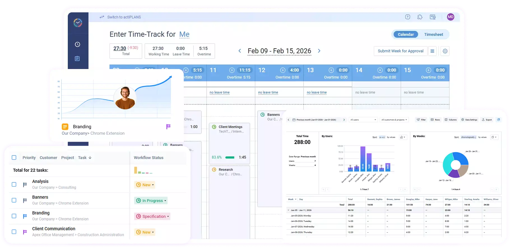Open the Research task card on day 11
The image size is (511, 248).
(229, 202)
